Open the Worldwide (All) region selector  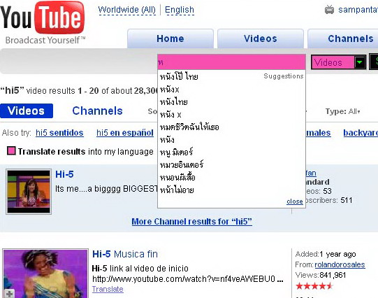click(x=127, y=10)
